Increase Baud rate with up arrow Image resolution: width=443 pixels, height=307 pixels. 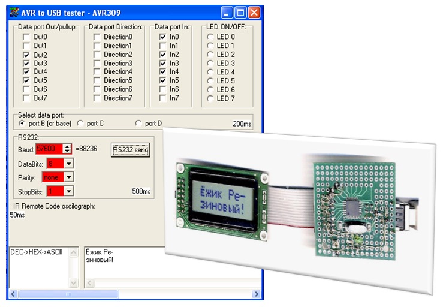pyautogui.click(x=67, y=146)
